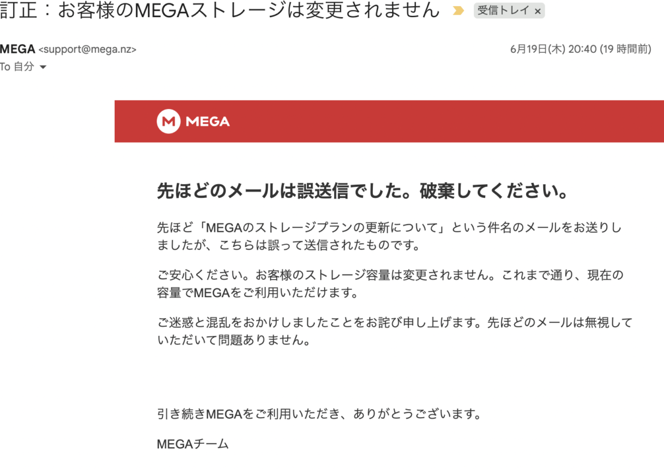664x470 pixels.
Task: Click the paragraph starting ご迷惑と混乱
Action: tap(394, 331)
